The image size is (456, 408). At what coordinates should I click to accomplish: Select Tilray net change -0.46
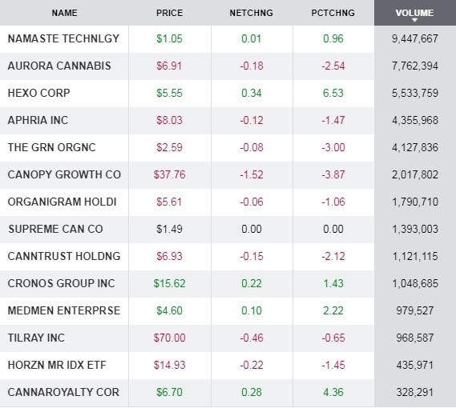[x=252, y=338]
